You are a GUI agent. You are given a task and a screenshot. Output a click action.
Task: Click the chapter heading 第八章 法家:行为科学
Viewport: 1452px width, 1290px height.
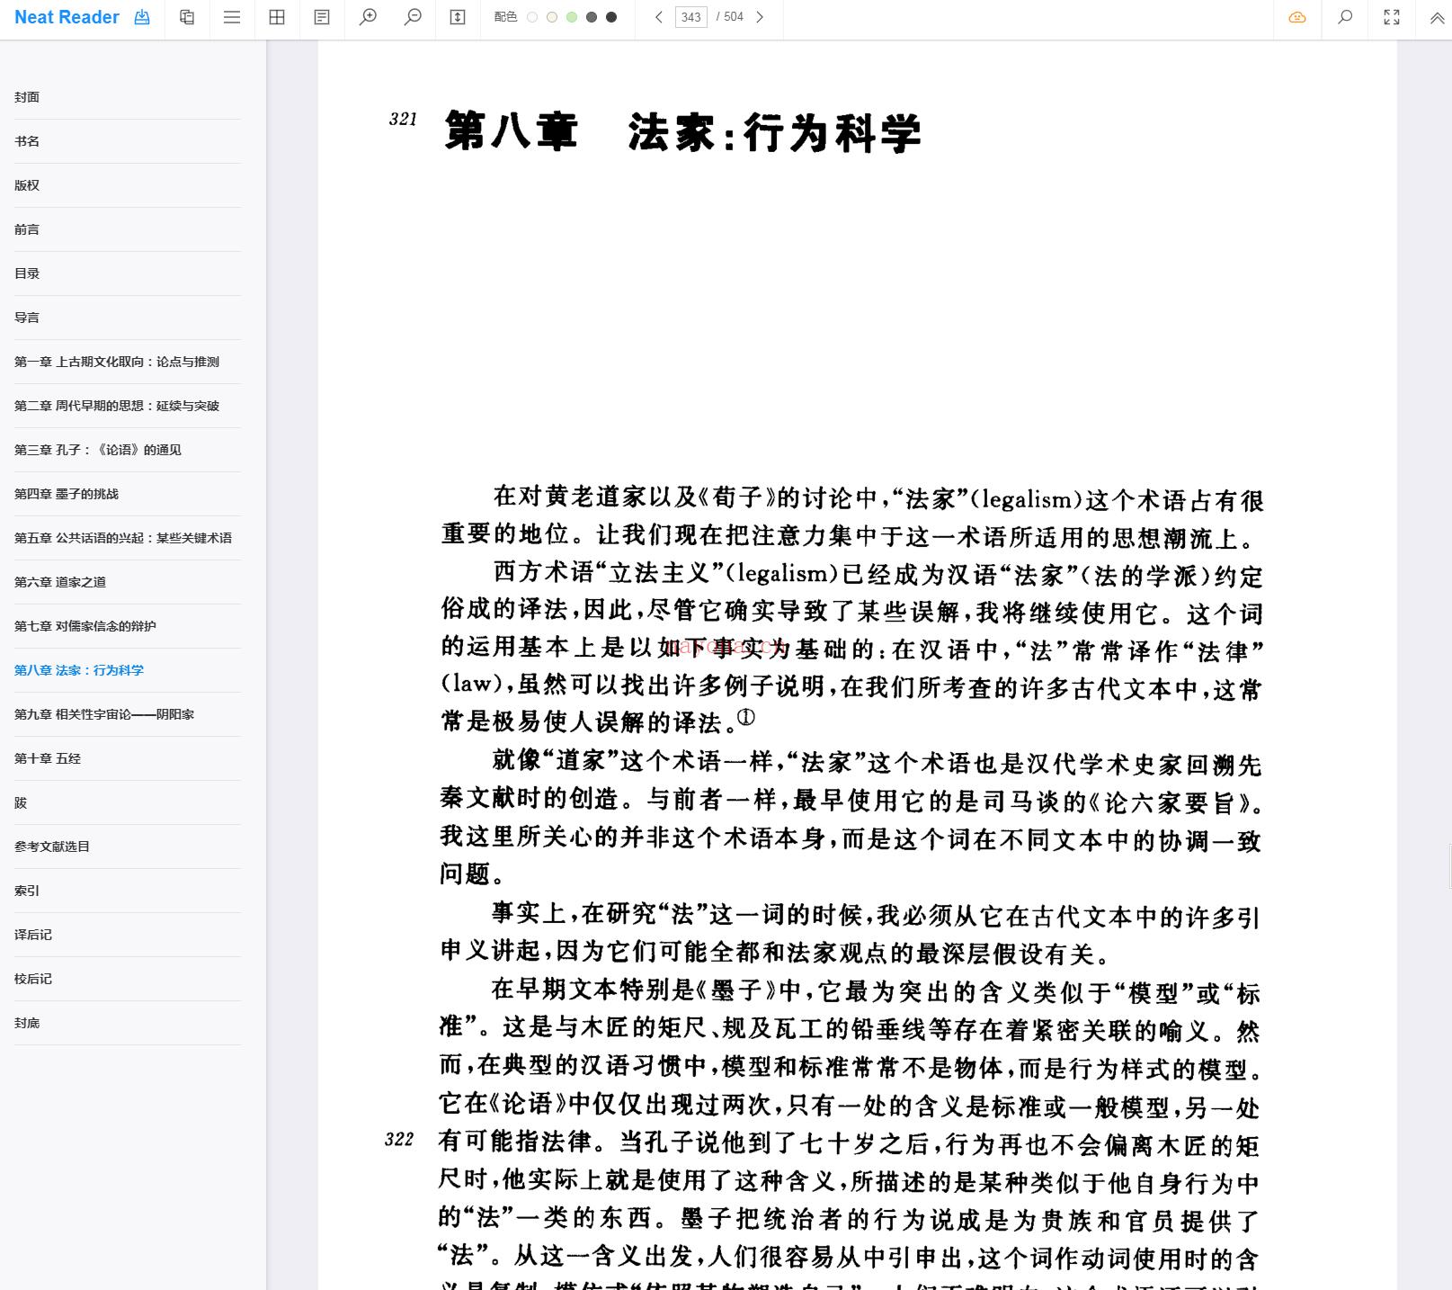683,132
